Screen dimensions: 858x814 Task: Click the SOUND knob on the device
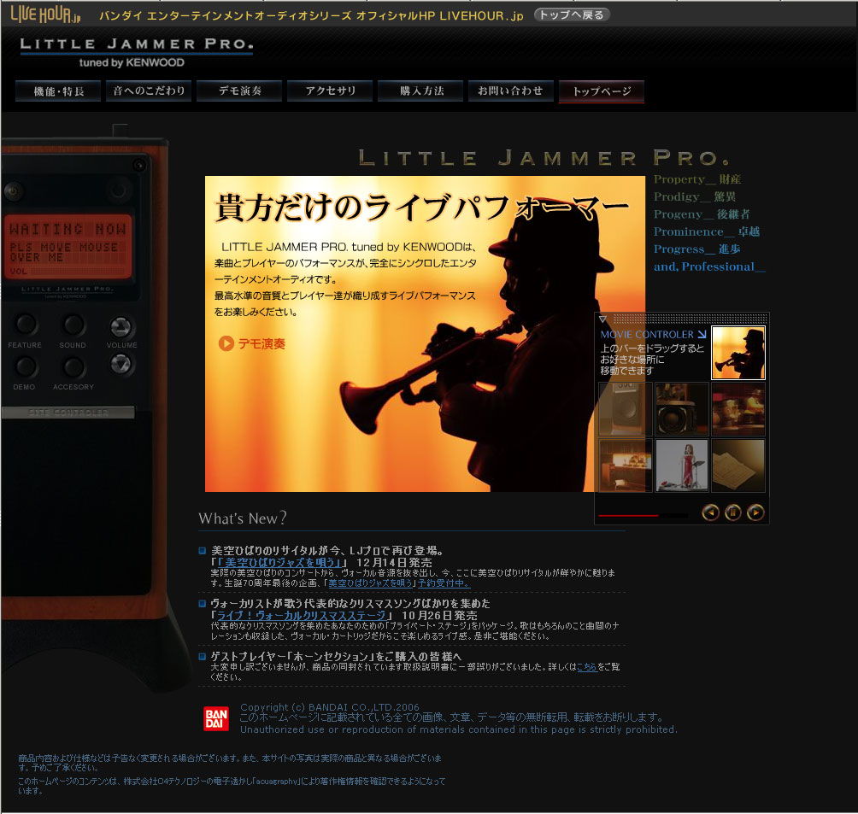click(73, 325)
